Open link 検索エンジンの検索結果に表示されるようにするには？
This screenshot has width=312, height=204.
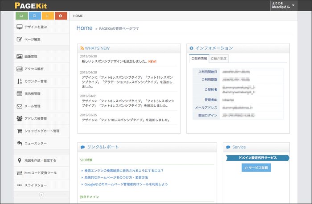[124, 171]
